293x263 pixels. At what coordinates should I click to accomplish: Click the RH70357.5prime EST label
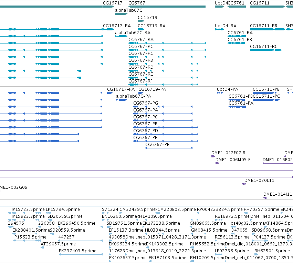[261, 210]
